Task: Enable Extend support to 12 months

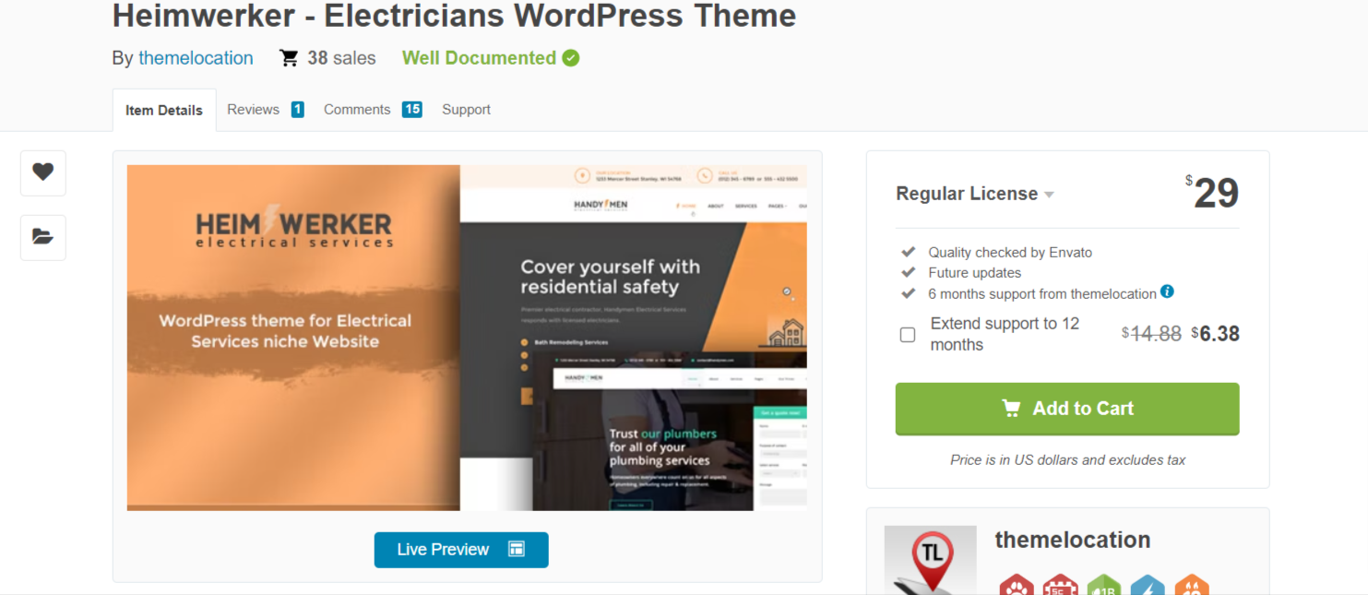Action: coord(907,334)
